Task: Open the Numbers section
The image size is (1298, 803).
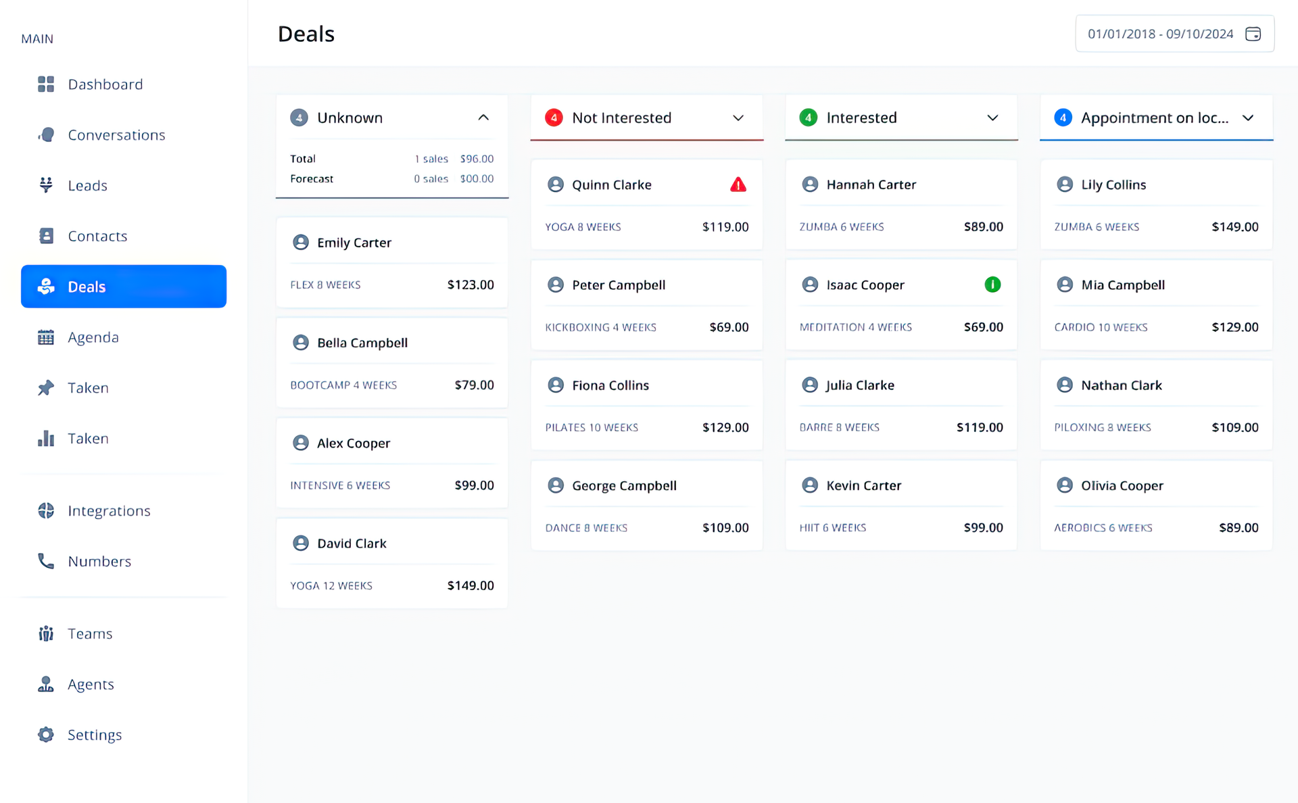Action: click(99, 561)
